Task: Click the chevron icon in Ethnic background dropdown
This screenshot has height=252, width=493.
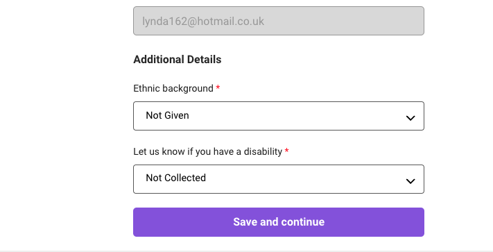Action: tap(410, 118)
